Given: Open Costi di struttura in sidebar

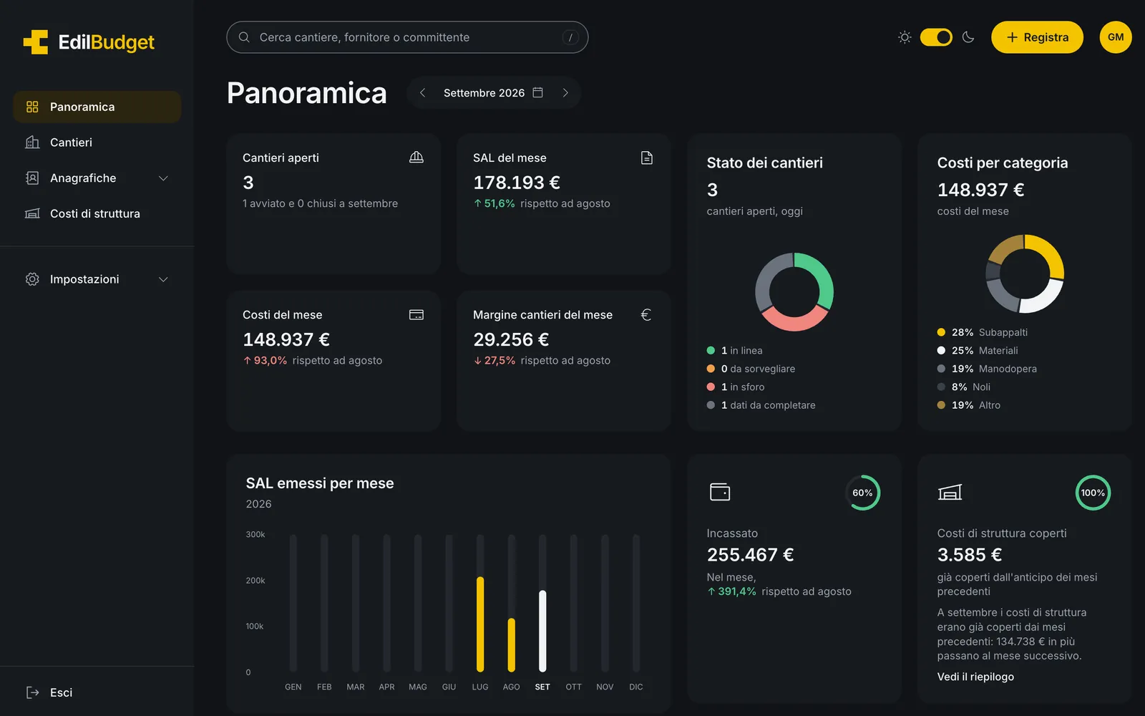Looking at the screenshot, I should pyautogui.click(x=97, y=213).
